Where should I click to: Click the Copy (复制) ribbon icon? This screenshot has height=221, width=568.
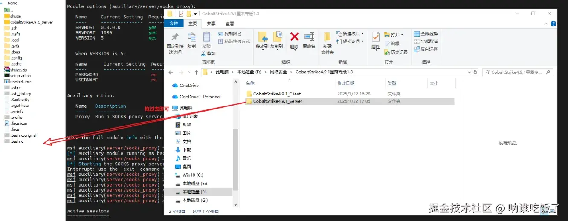click(191, 37)
